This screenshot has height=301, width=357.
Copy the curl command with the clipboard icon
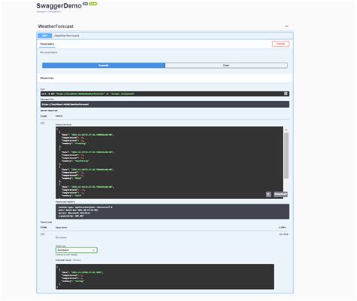point(285,94)
